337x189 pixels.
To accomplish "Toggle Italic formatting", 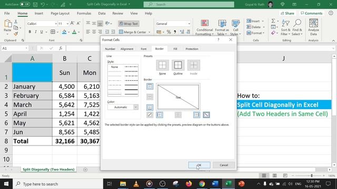I will [x=35, y=32].
